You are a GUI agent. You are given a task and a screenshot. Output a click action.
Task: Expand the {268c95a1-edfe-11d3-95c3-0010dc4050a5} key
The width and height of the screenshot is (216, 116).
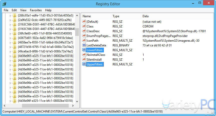10,15
